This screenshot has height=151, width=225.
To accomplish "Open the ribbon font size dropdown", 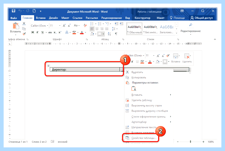I will point(60,26).
